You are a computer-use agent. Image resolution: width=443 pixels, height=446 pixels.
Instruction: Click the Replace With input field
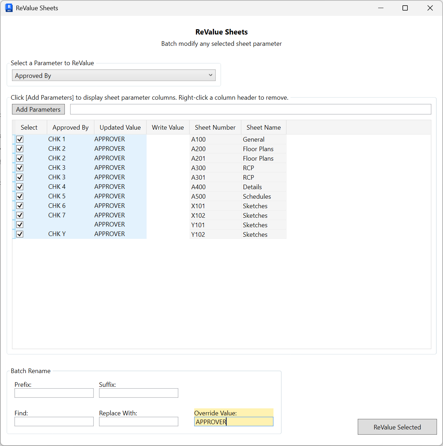point(139,421)
